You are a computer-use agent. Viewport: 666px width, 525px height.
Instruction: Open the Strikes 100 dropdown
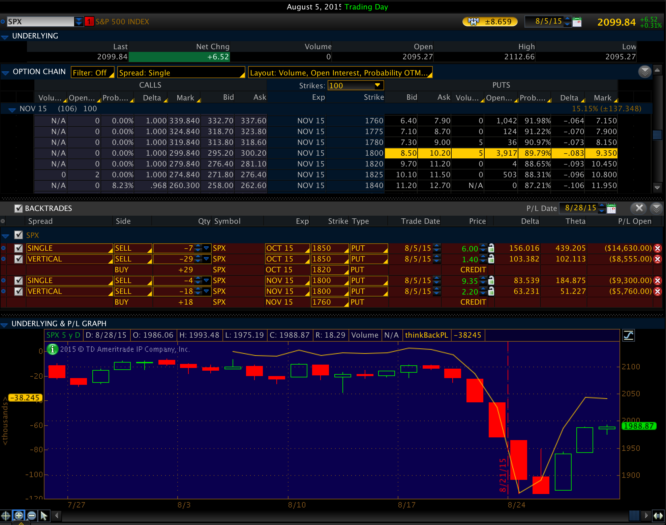click(356, 85)
